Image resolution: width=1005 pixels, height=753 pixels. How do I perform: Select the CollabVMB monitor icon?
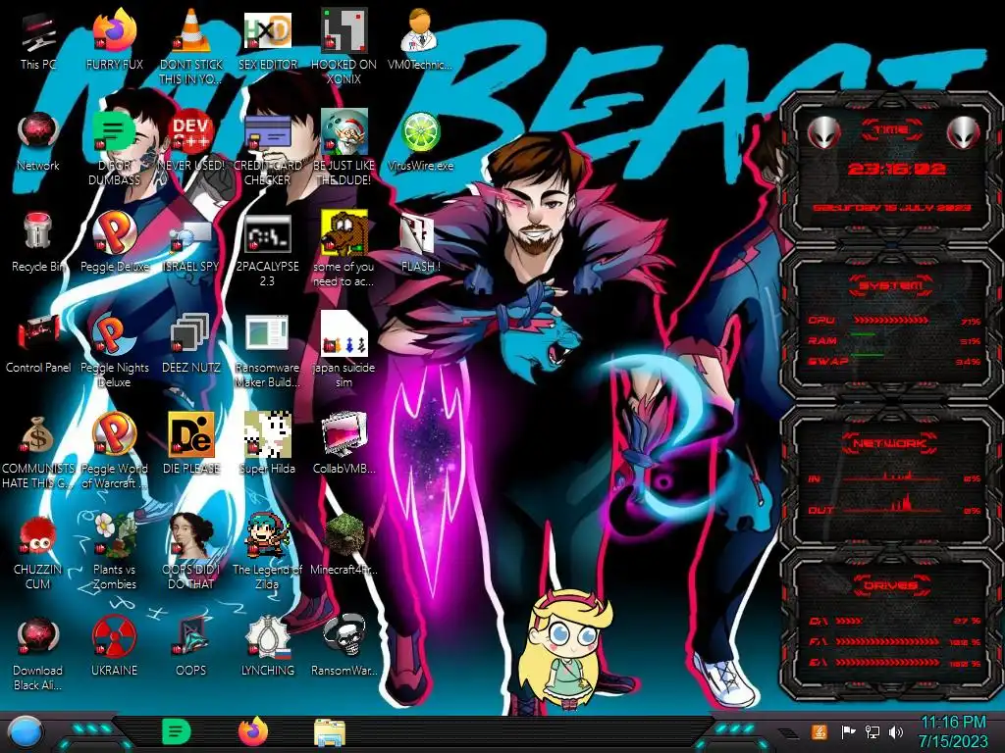[344, 443]
